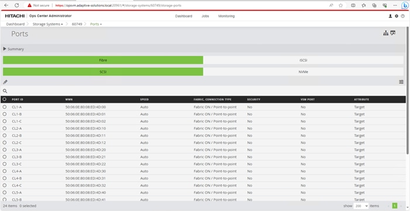Select the radio button for port CL1-A
Image resolution: width=410 pixels, height=211 pixels.
click(x=5, y=107)
